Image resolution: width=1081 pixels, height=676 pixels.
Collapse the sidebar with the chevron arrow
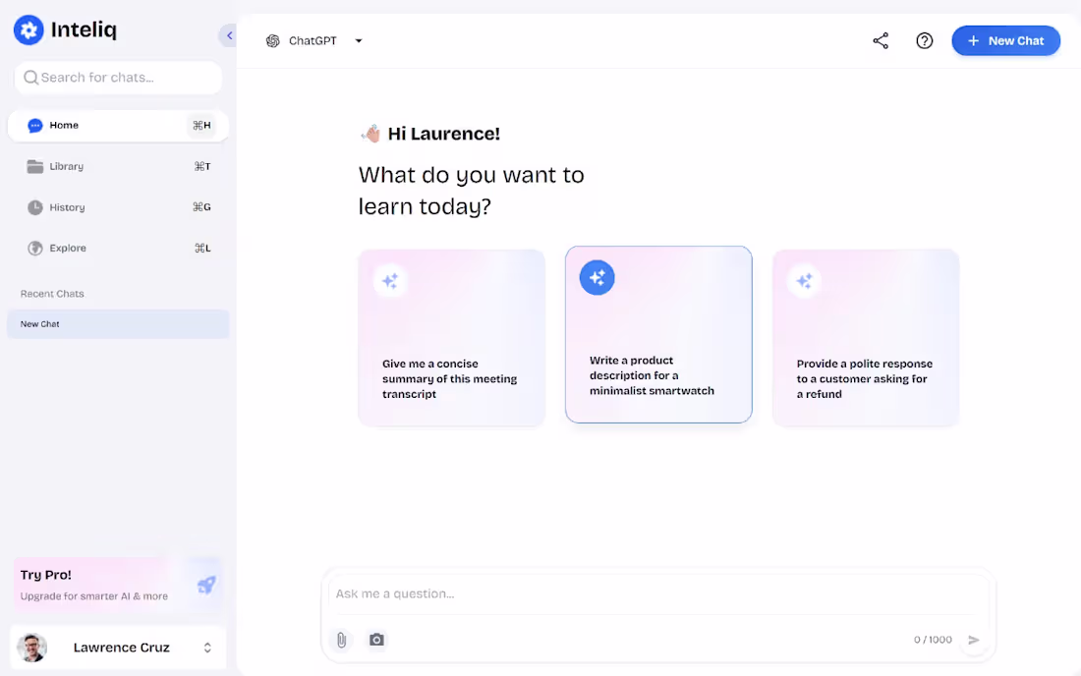[x=228, y=34]
